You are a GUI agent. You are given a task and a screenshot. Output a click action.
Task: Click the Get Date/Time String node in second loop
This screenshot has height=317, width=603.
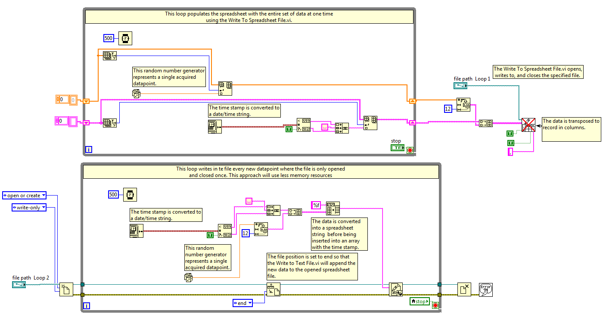[225, 230]
